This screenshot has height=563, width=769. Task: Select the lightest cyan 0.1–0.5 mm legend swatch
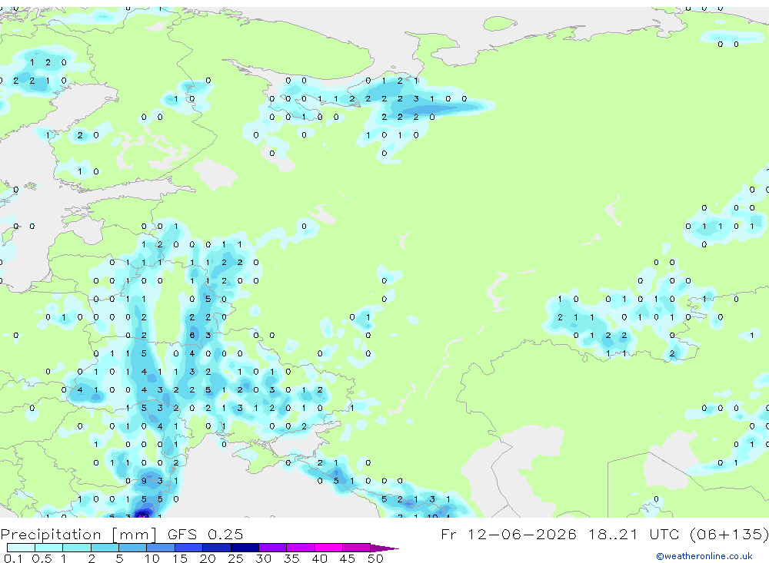click(x=21, y=548)
